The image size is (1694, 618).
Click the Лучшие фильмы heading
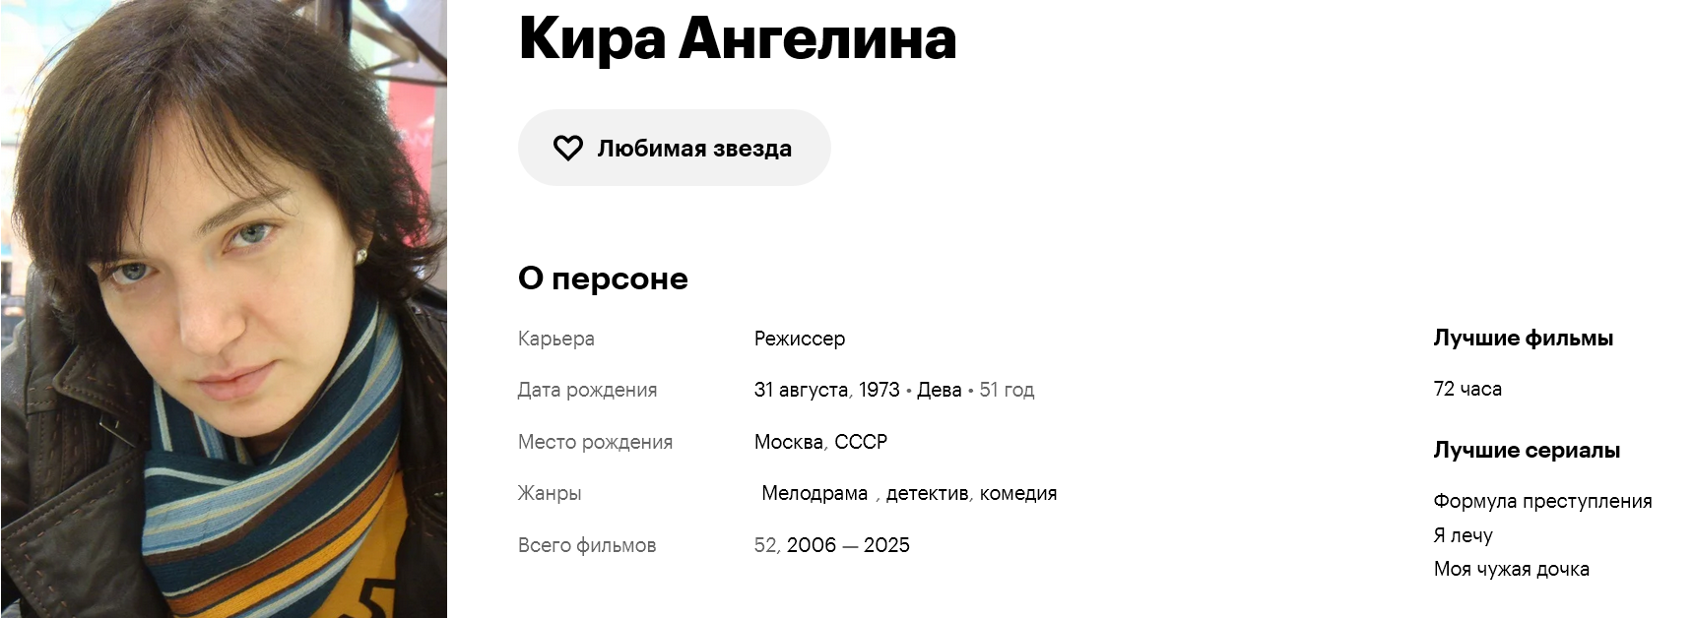[1523, 339]
